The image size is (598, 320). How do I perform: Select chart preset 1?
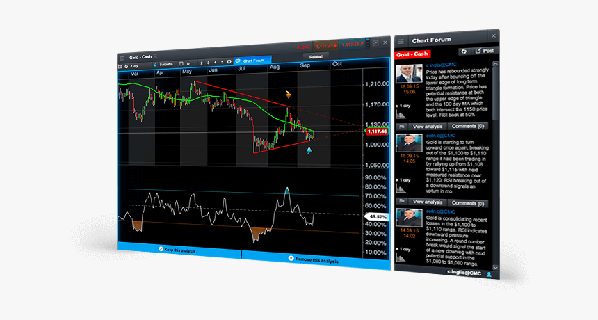pos(195,63)
